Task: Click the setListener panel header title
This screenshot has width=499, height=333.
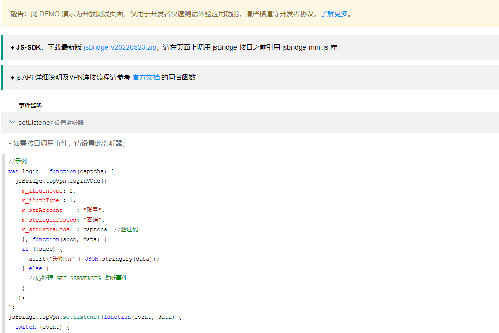Action: pyautogui.click(x=35, y=123)
